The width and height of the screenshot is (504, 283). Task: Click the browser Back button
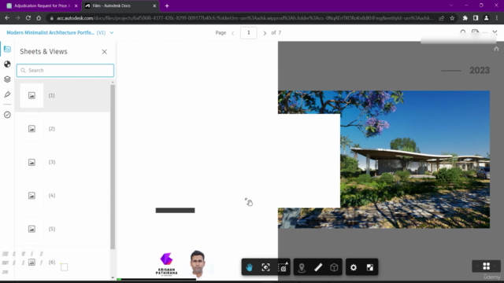(7, 18)
